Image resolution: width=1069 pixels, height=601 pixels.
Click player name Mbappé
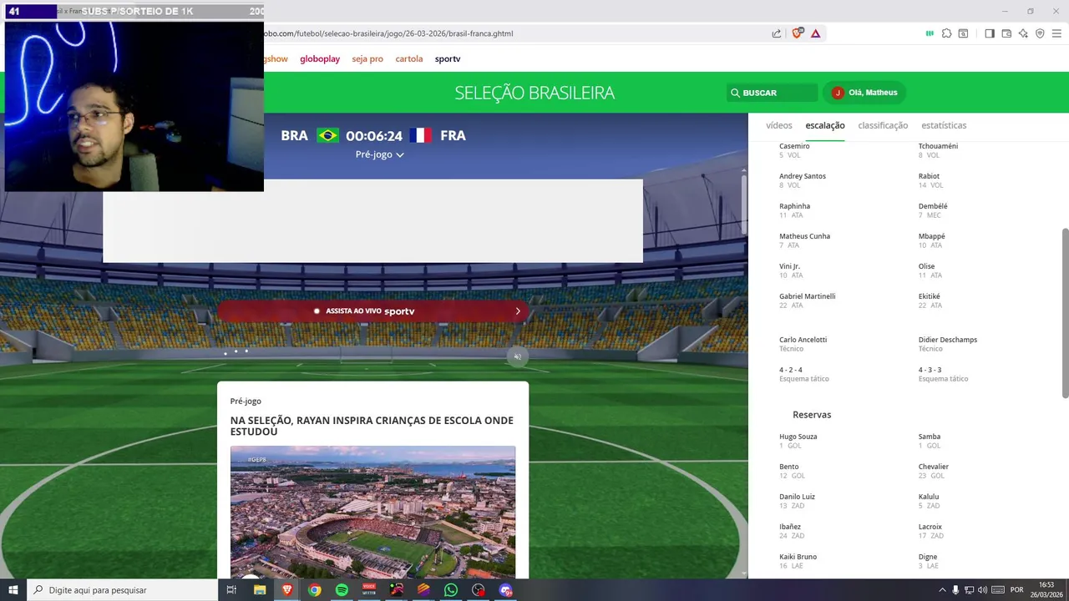(x=931, y=236)
